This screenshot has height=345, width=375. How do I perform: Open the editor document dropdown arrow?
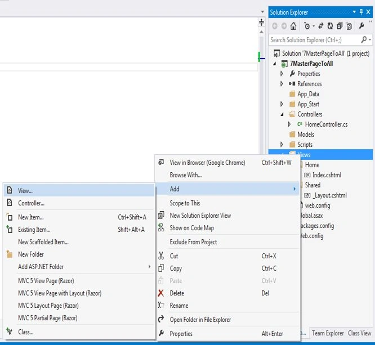tap(262, 12)
